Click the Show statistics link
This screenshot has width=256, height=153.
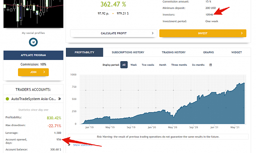click(83, 145)
